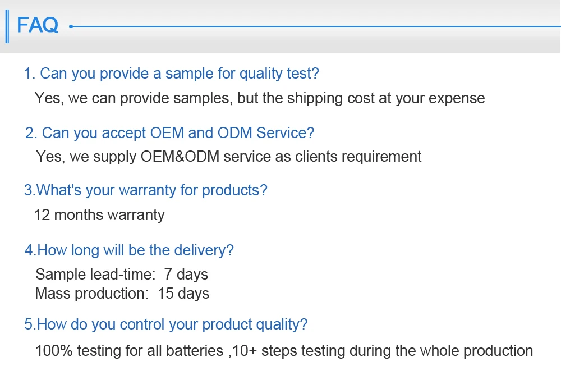Image resolution: width=561 pixels, height=375 pixels.
Task: Click the number '1.' before the first question
Action: tap(30, 74)
